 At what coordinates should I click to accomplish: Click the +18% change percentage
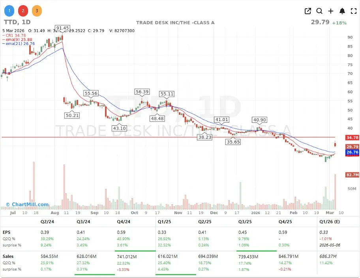point(340,23)
